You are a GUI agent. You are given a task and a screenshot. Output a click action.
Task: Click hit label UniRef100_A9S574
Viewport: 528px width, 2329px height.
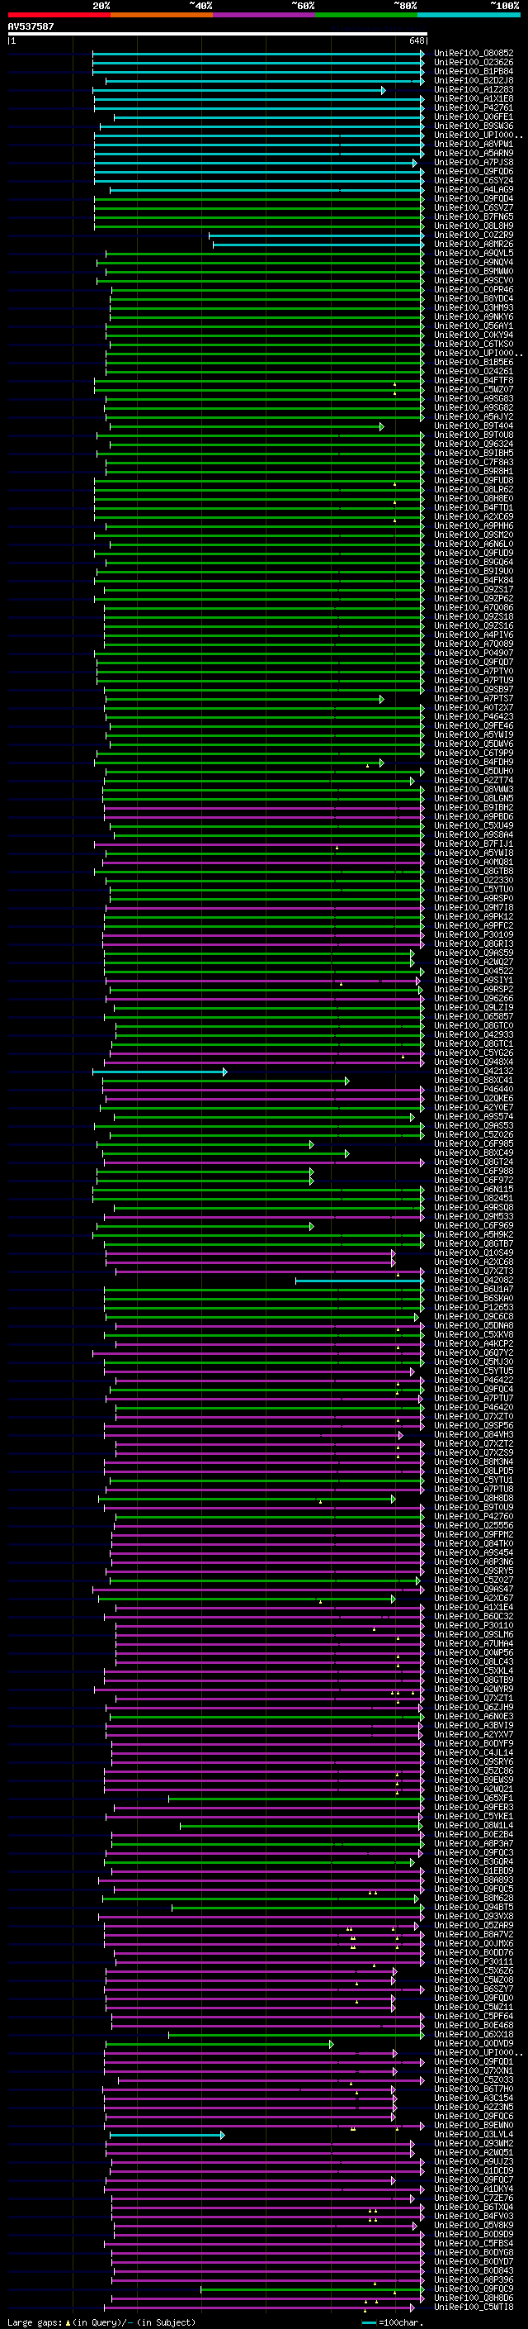point(474,1117)
